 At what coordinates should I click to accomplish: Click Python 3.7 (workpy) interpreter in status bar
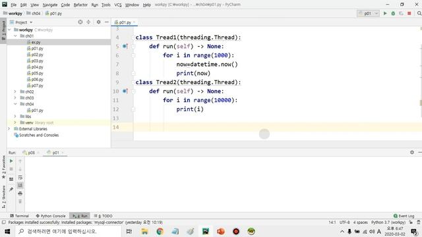388,223
